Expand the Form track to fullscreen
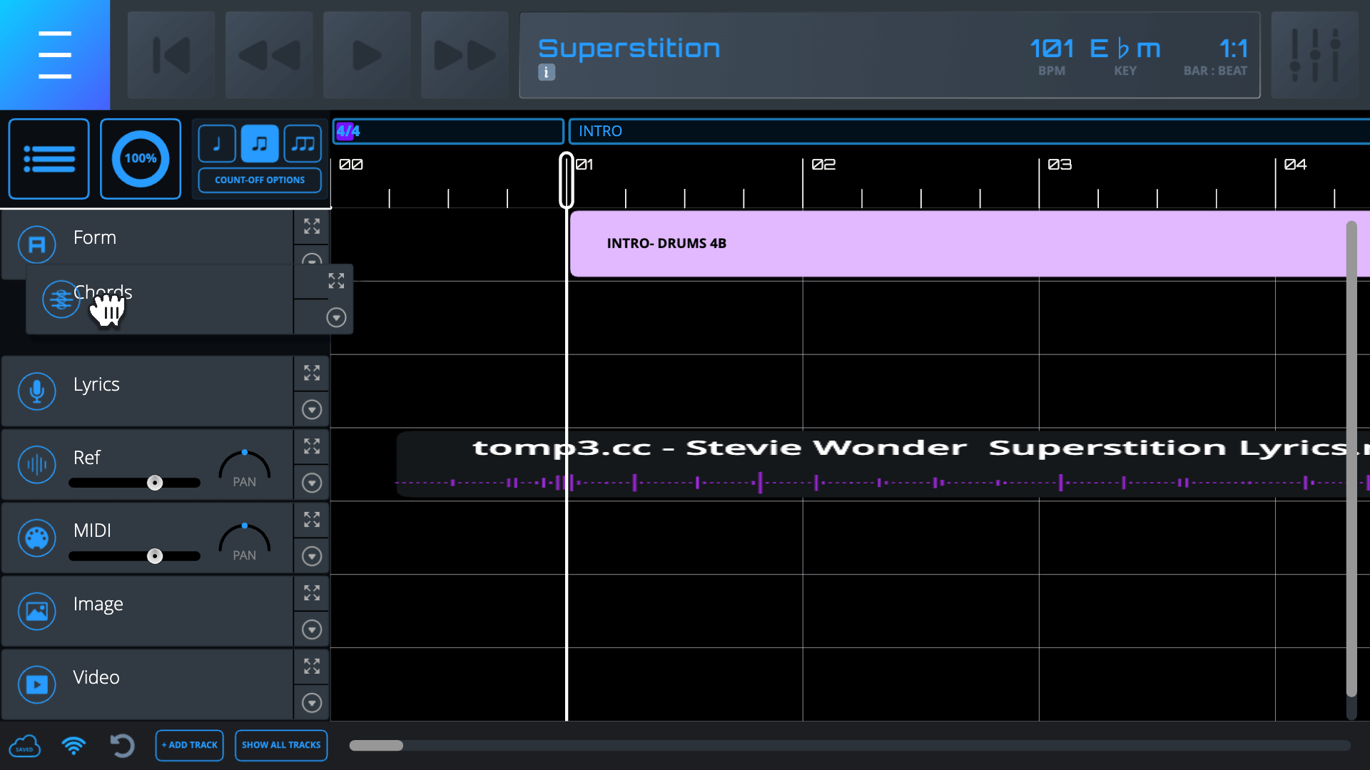The width and height of the screenshot is (1370, 770). tap(312, 226)
